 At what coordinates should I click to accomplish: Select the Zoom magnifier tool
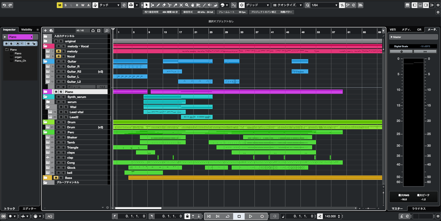(187, 5)
